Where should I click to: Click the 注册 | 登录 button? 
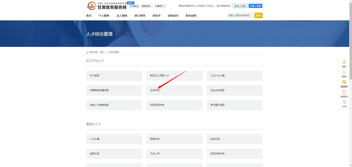(x=256, y=6)
